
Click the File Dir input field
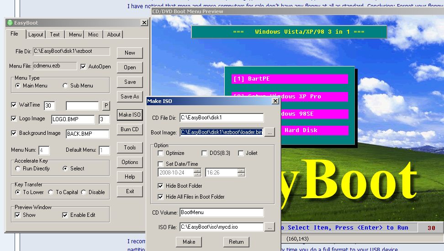(71, 51)
